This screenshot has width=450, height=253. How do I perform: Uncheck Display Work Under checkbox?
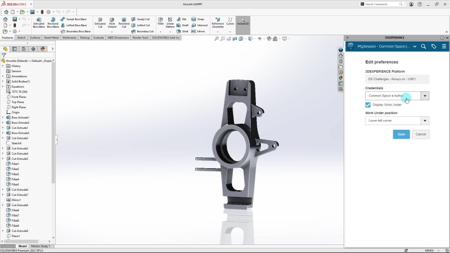pyautogui.click(x=368, y=104)
